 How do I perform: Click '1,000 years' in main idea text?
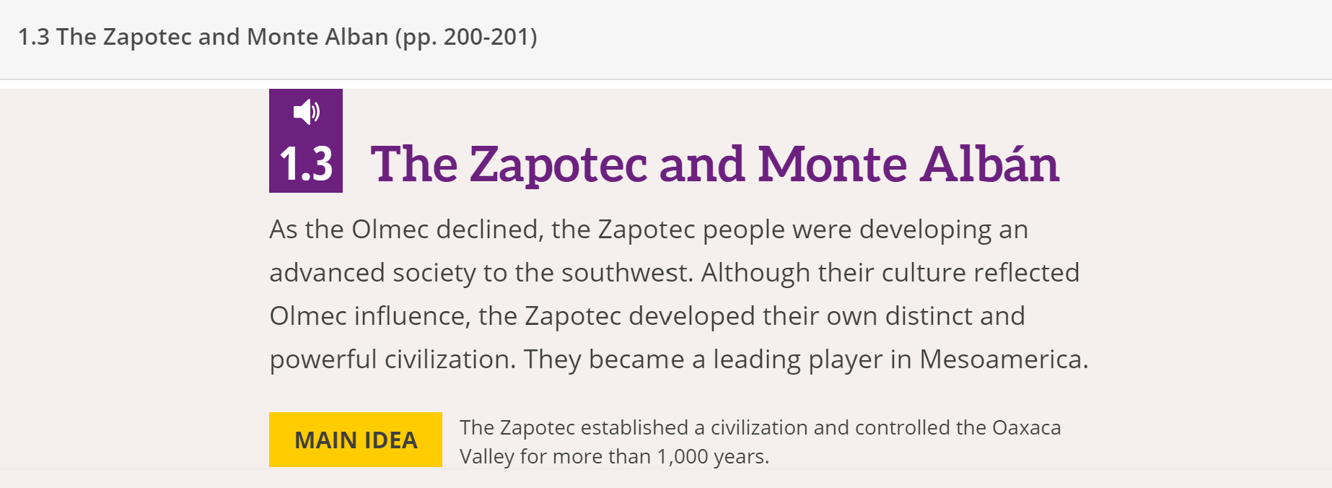[712, 456]
